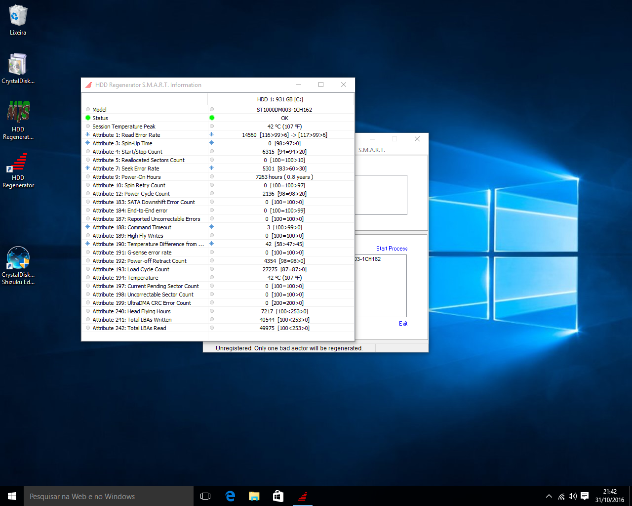Click the 'Pesquisar na Web e no Windows' search box
Viewport: 632px width, 506px height.
(109, 496)
